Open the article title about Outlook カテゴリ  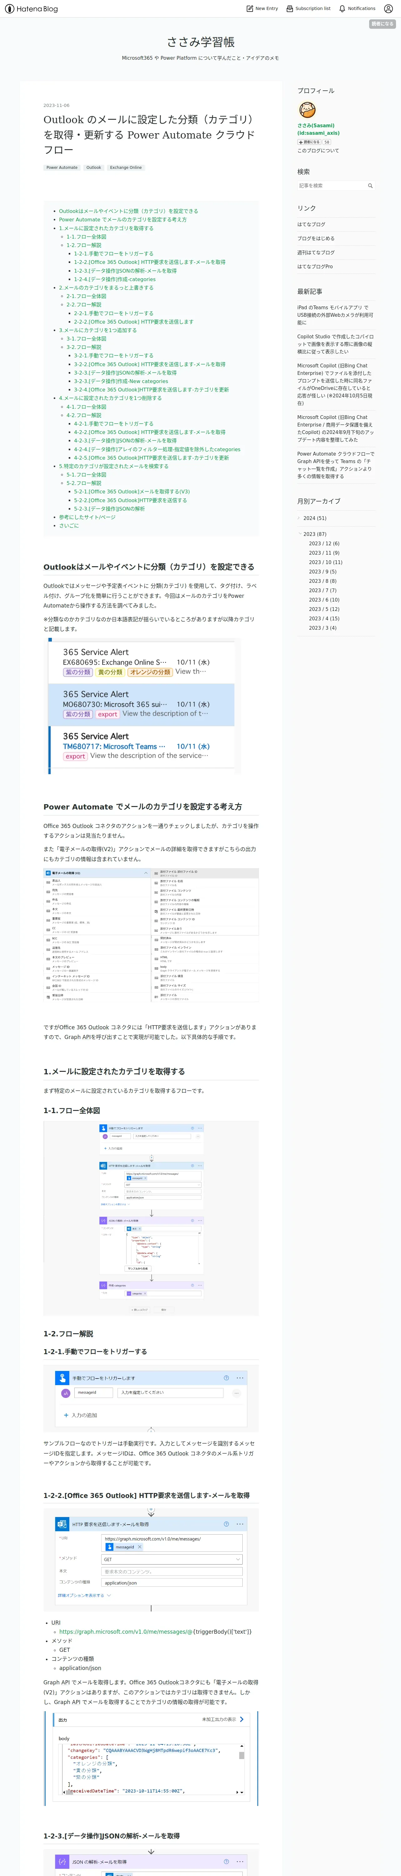click(149, 134)
